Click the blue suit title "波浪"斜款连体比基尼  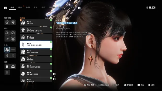(x=67, y=23)
